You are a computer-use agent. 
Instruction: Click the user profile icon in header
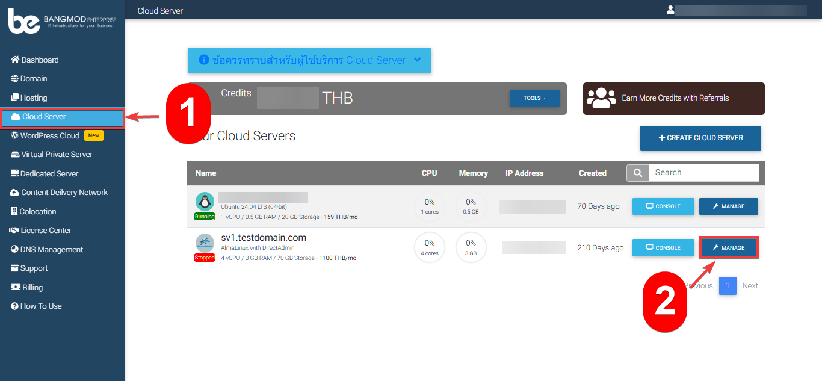(670, 10)
